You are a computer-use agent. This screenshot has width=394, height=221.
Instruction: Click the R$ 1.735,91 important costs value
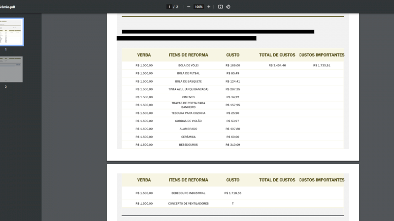(x=322, y=65)
